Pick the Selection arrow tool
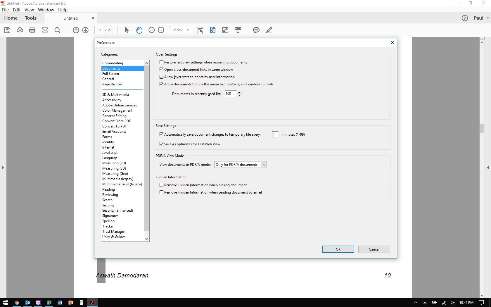Screen dimensions: 491x307 pos(127,30)
